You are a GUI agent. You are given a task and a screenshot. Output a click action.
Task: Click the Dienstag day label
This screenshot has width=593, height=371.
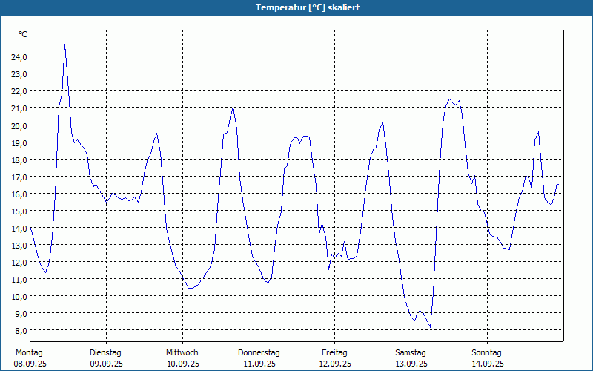coord(105,353)
